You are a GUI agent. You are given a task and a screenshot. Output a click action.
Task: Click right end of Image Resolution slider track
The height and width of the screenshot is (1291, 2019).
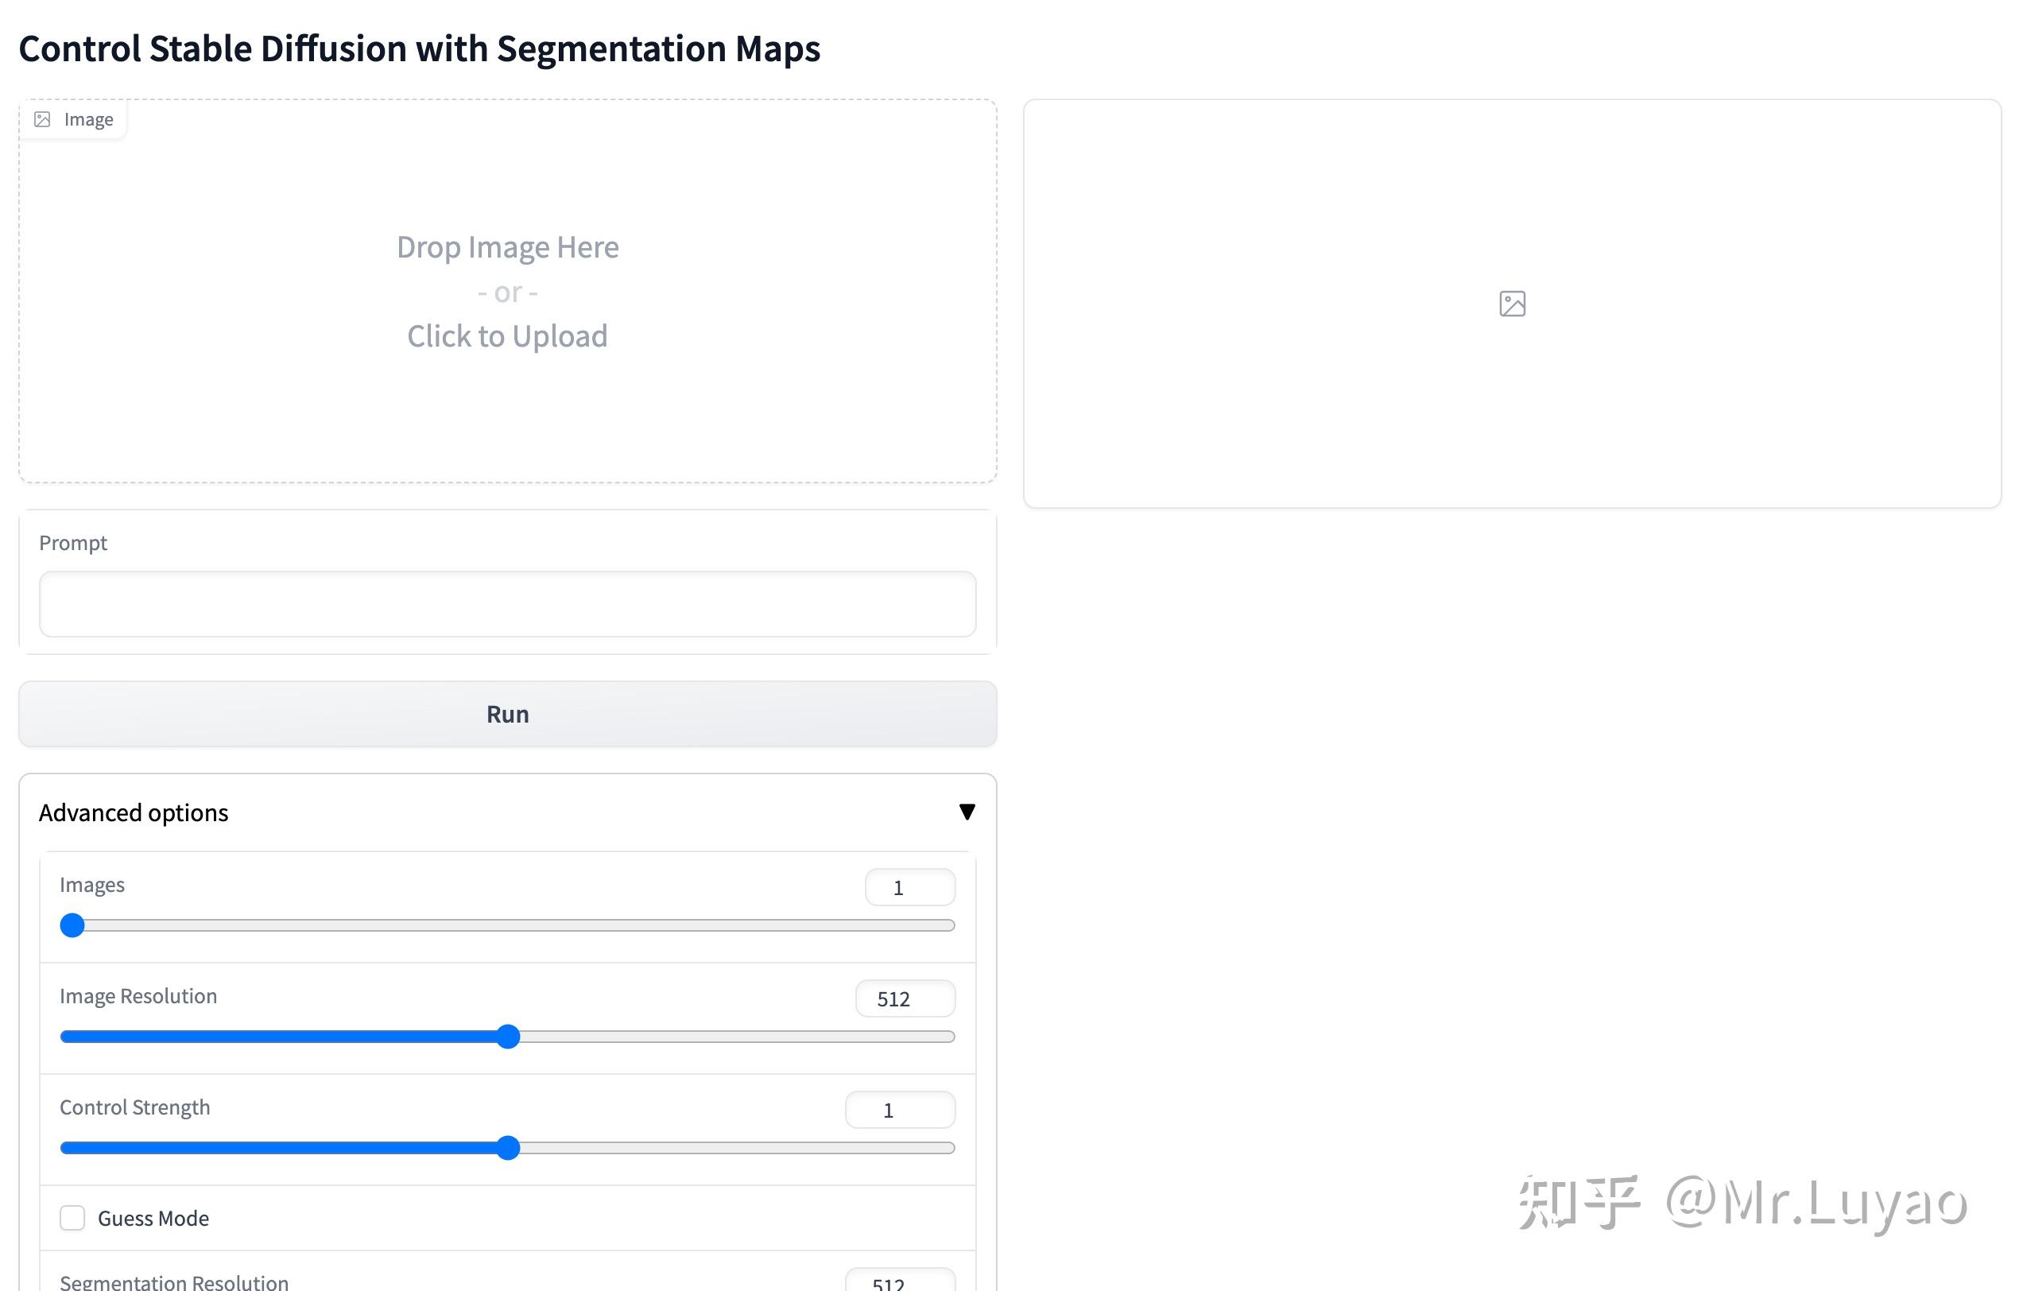pyautogui.click(x=947, y=1037)
